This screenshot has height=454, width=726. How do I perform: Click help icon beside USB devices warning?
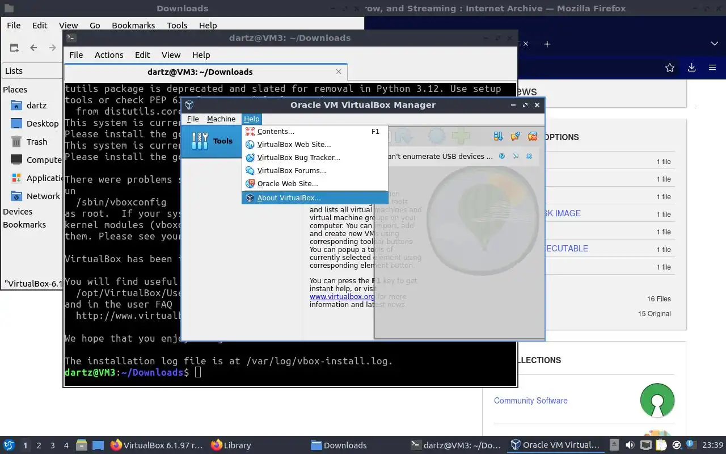(501, 156)
